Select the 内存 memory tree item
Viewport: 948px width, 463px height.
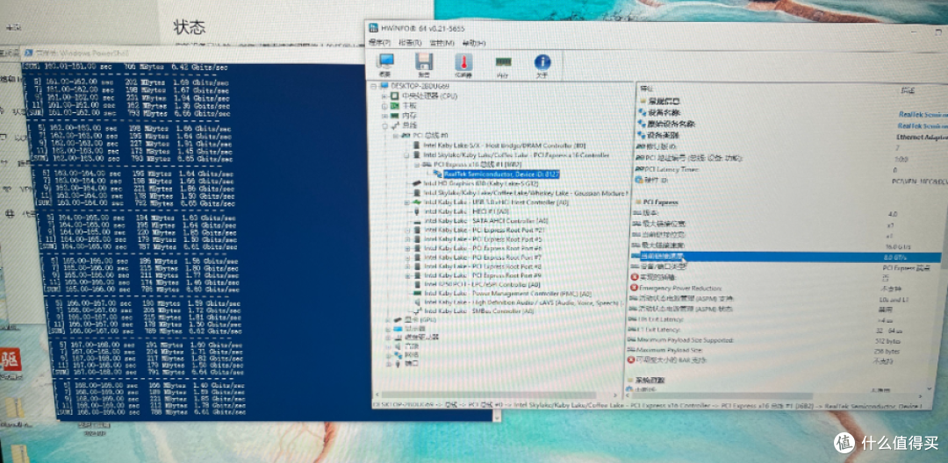[409, 115]
